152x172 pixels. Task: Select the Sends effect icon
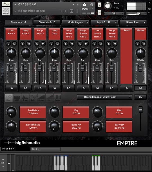point(57,98)
